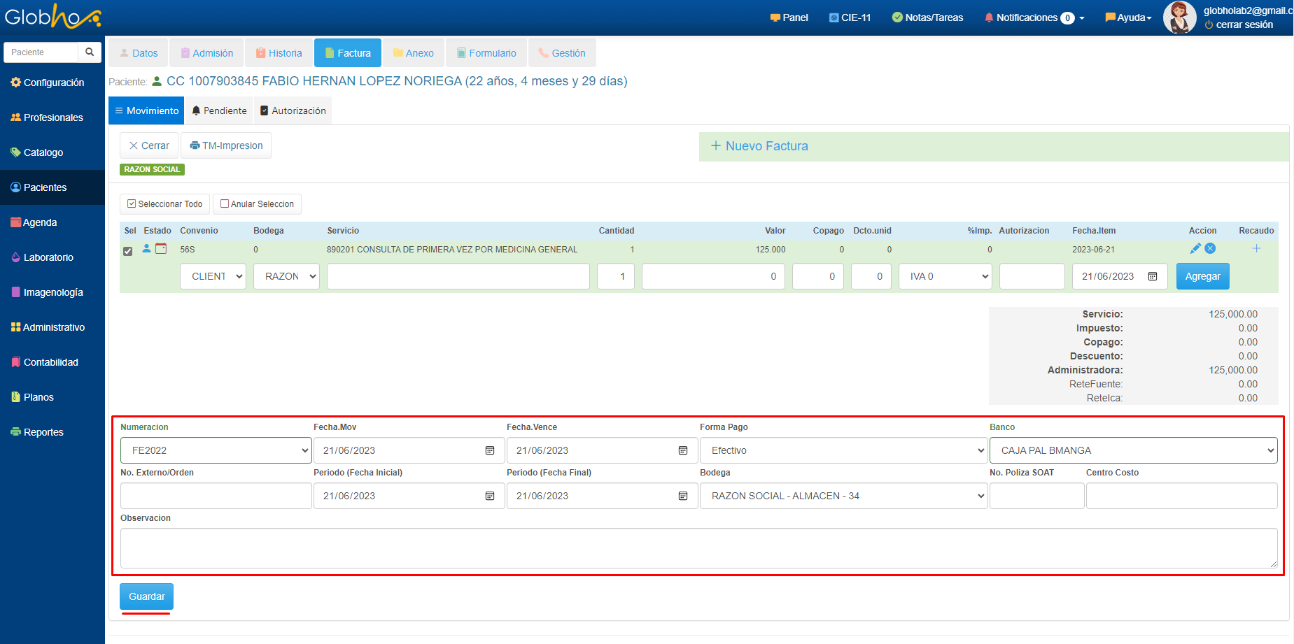Image resolution: width=1294 pixels, height=644 pixels.
Task: Open calendar picker for Fecha.Vence
Action: tap(683, 450)
